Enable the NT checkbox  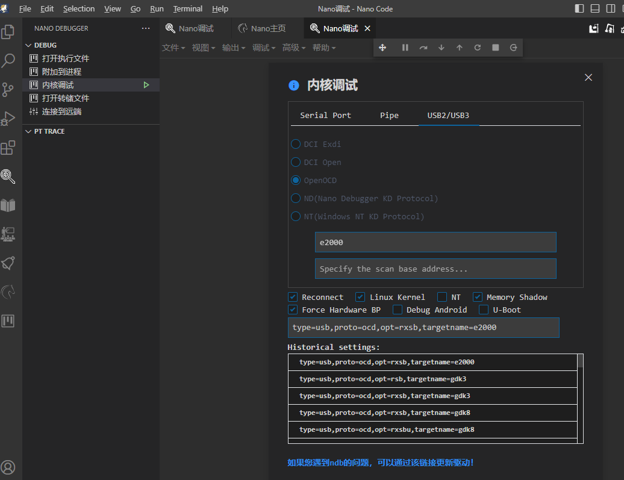coord(441,297)
